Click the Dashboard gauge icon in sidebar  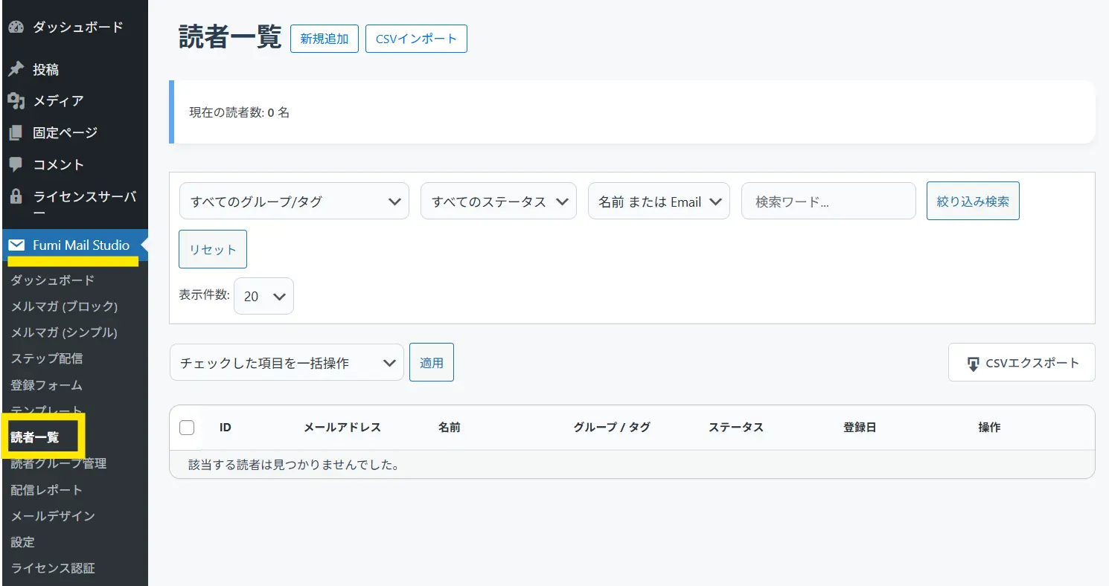[16, 28]
